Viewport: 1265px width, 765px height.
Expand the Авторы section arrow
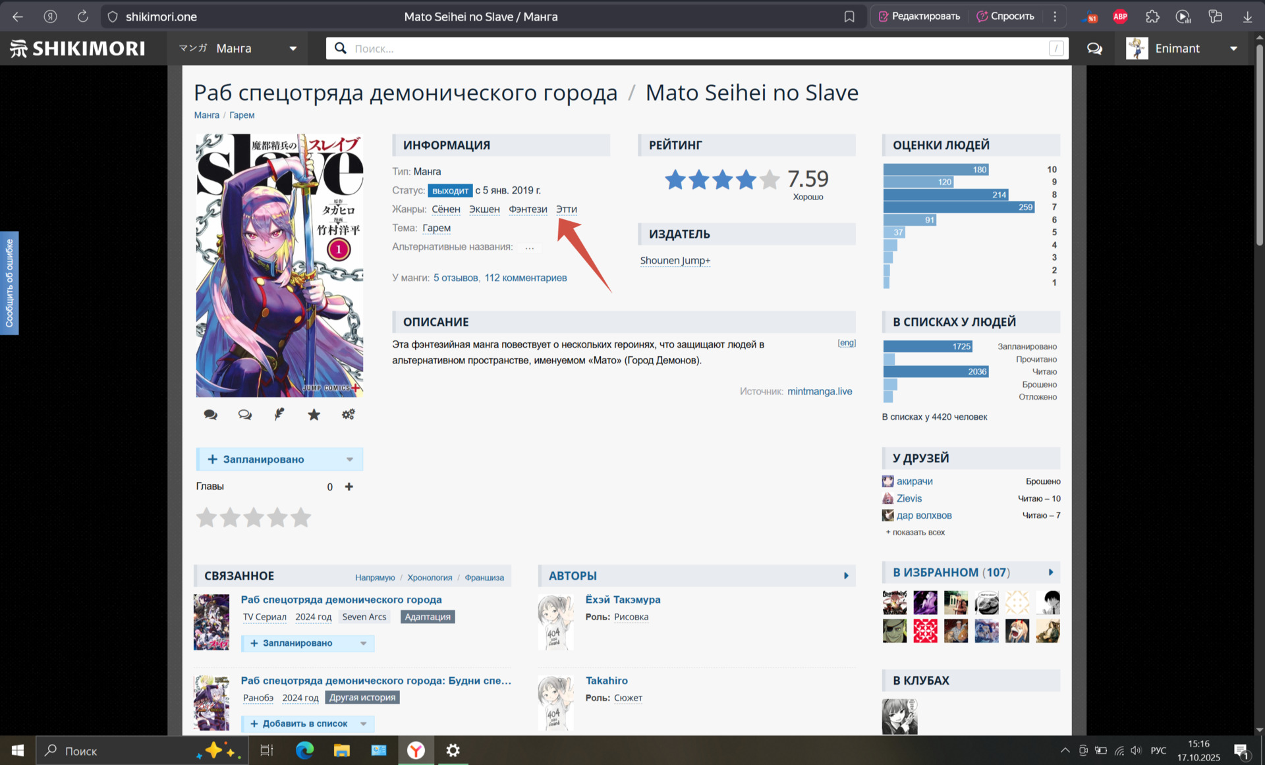click(x=846, y=576)
